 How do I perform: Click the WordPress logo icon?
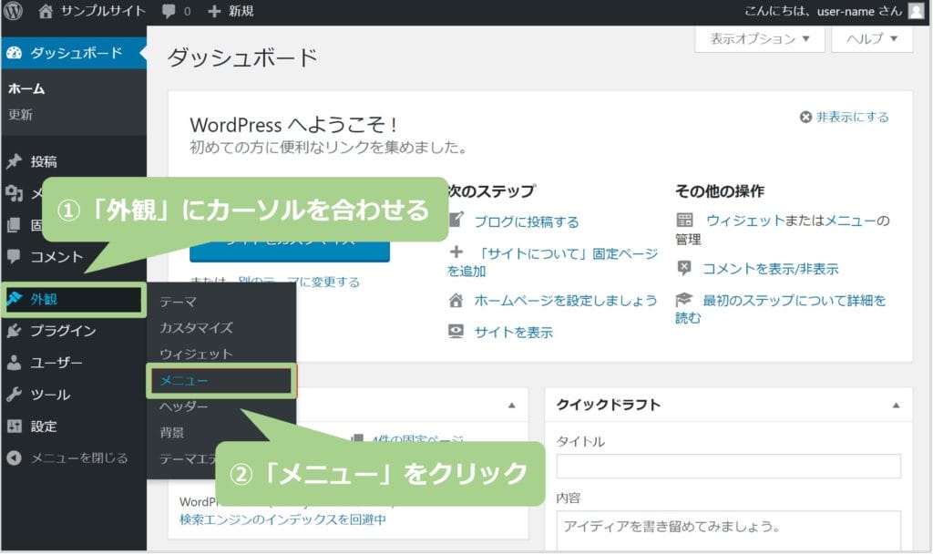pyautogui.click(x=14, y=12)
